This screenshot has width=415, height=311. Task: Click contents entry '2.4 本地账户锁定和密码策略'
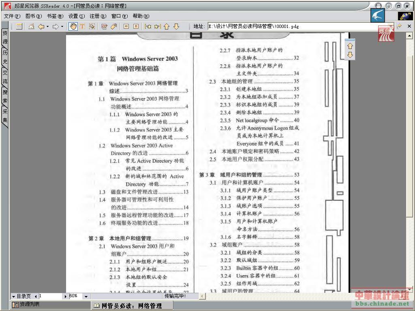[x=255, y=151]
